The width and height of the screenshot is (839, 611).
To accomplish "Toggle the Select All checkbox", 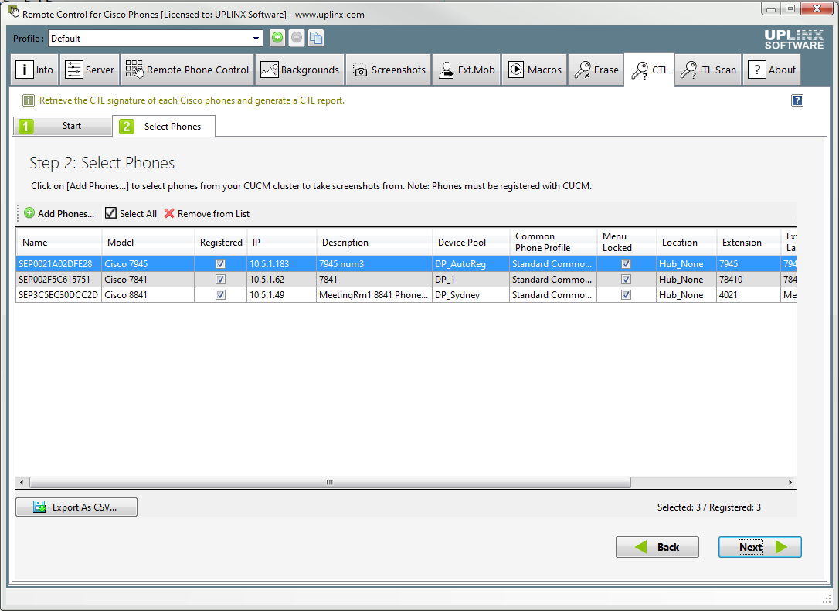I will tap(110, 213).
